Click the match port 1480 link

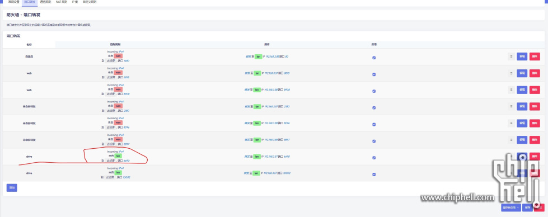pyautogui.click(x=126, y=61)
